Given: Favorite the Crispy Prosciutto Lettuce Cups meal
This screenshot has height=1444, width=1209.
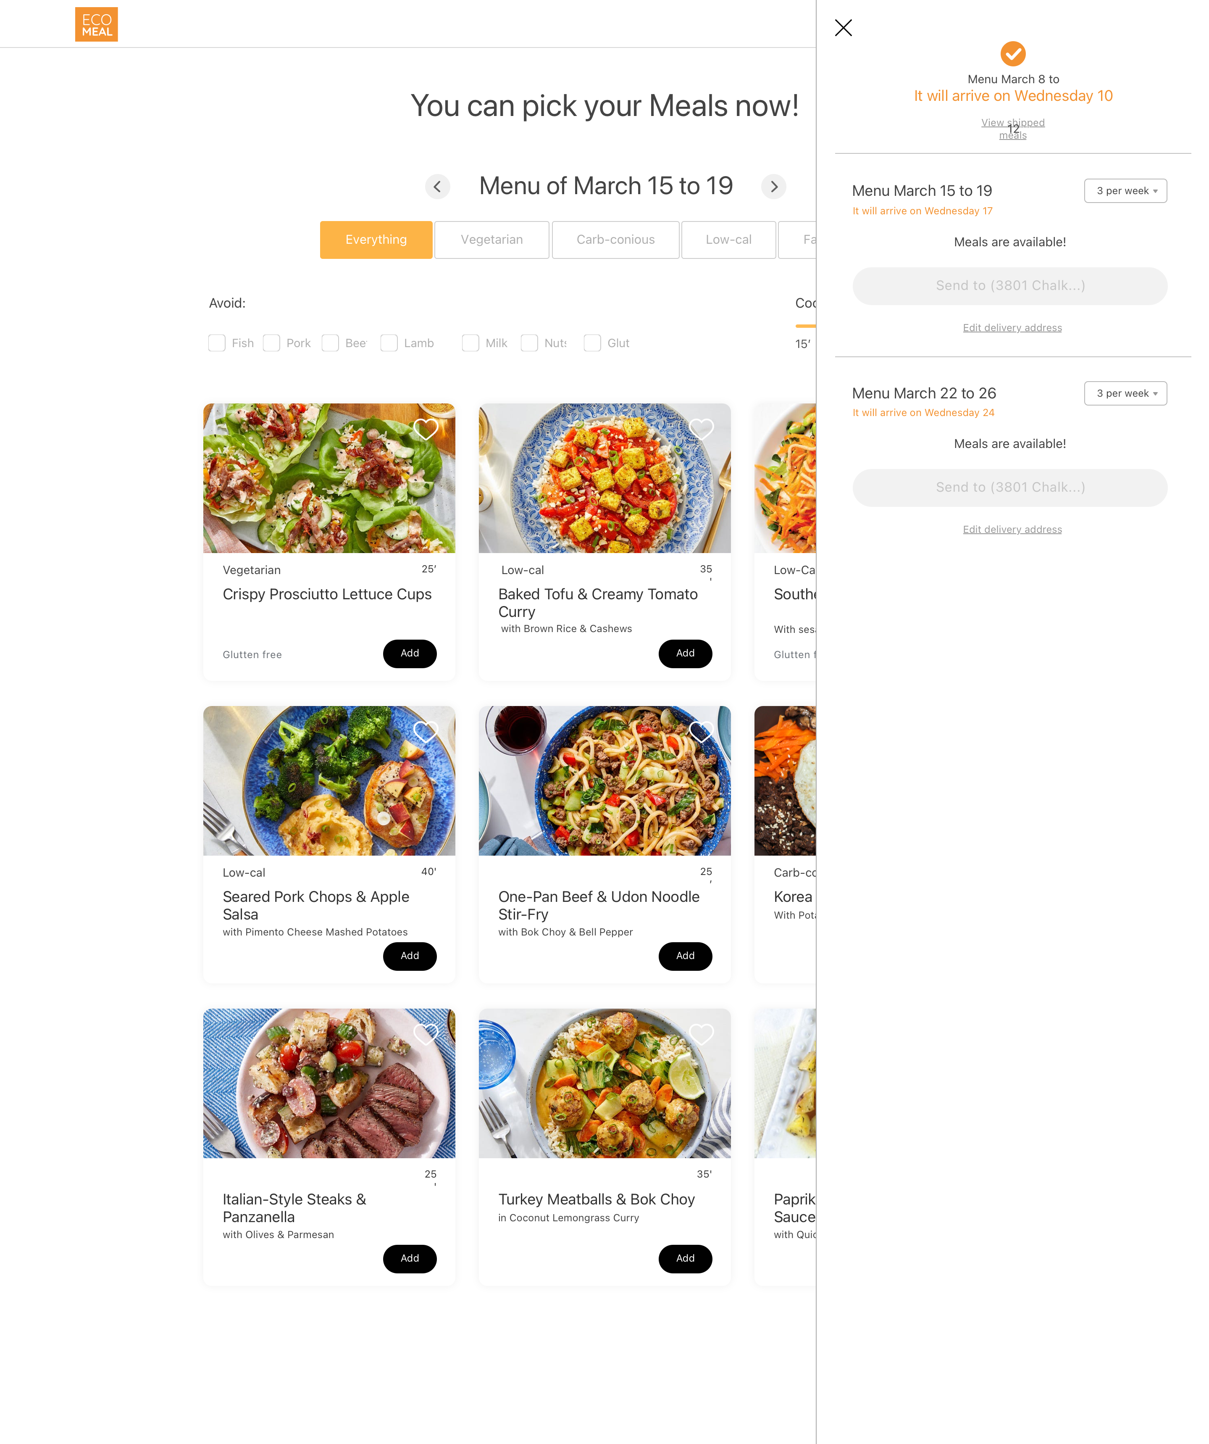Looking at the screenshot, I should pyautogui.click(x=426, y=429).
